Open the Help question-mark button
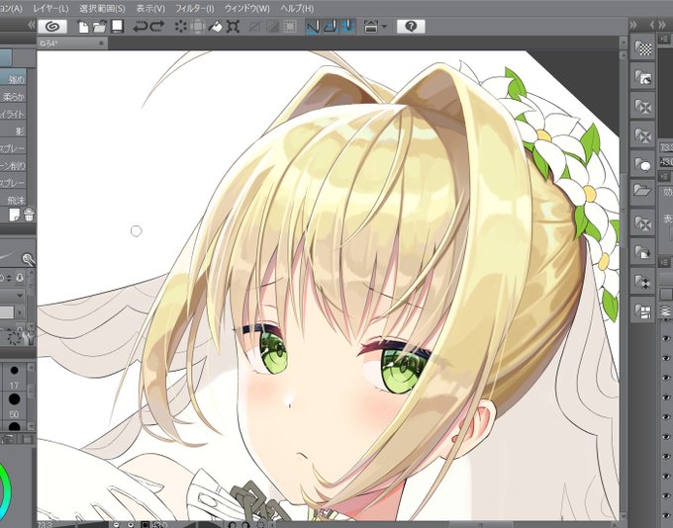673x528 pixels. pos(411,27)
